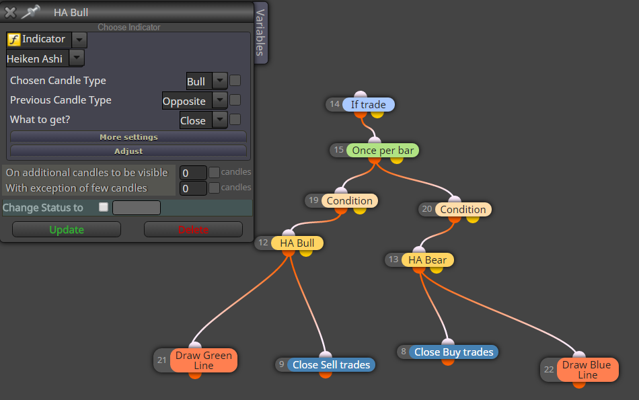The width and height of the screenshot is (639, 400).
Task: Click the yellow output connector of HA Bull
Action: click(305, 253)
